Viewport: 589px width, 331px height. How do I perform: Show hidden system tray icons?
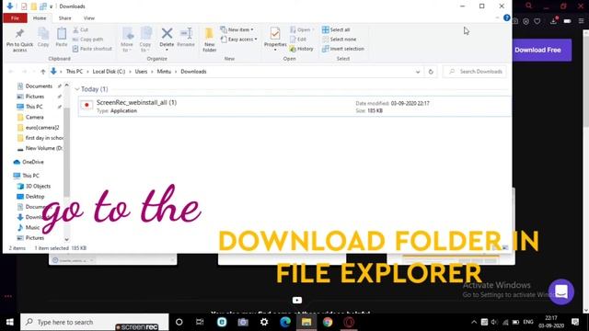[474, 322]
